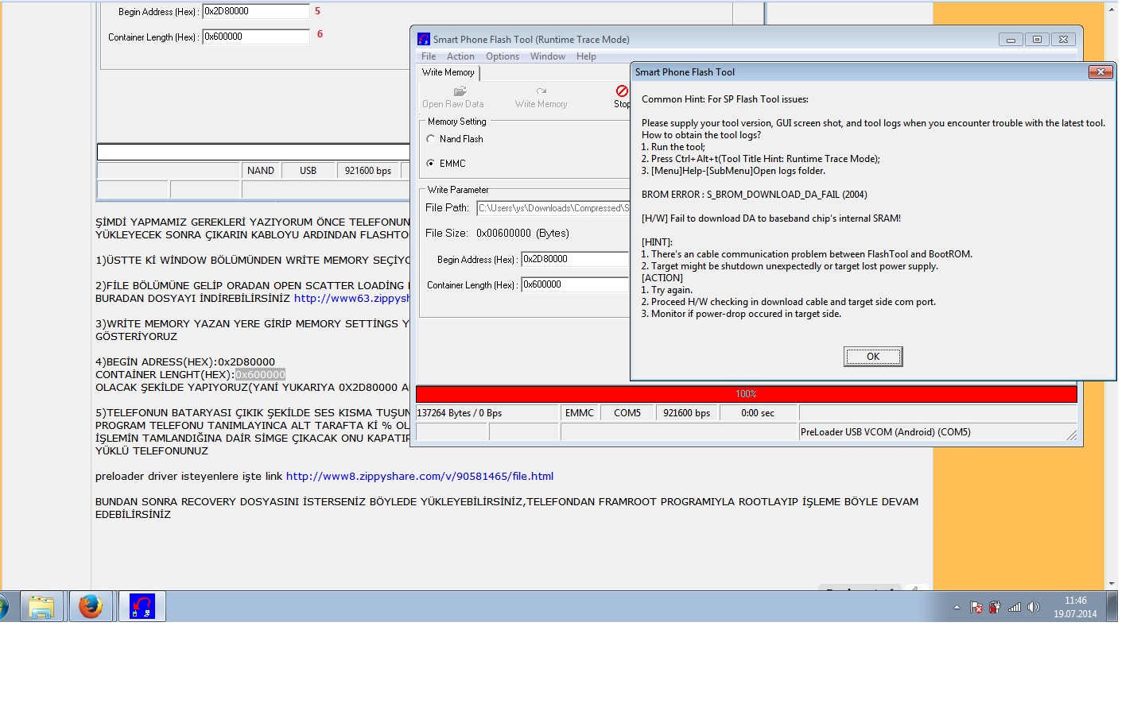The image size is (1145, 715).
Task: Open the Help menu
Action: tap(586, 56)
